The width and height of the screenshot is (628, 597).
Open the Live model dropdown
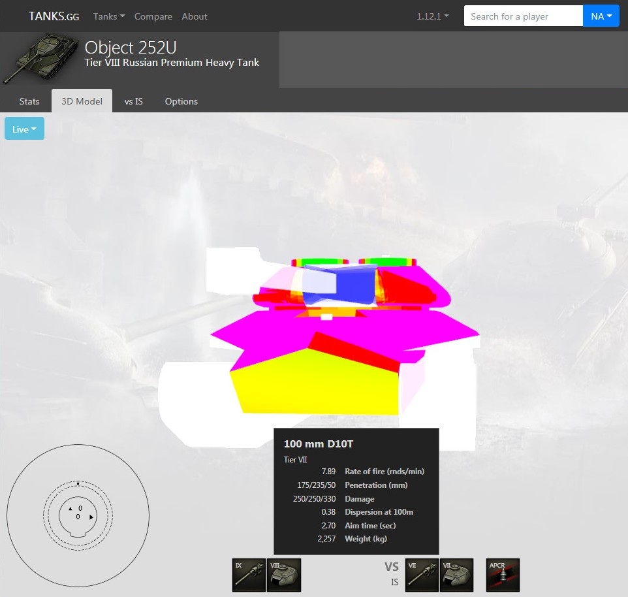click(x=24, y=129)
